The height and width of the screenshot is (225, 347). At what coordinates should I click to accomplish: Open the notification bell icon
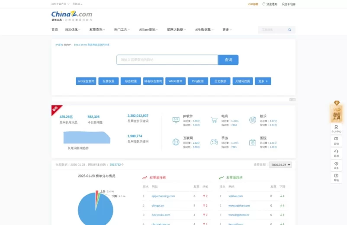tap(264, 4)
